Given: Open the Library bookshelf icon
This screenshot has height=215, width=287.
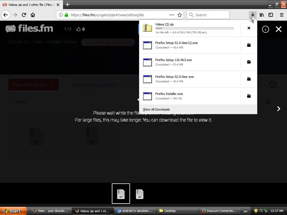Looking at the screenshot, I should click(x=262, y=15).
